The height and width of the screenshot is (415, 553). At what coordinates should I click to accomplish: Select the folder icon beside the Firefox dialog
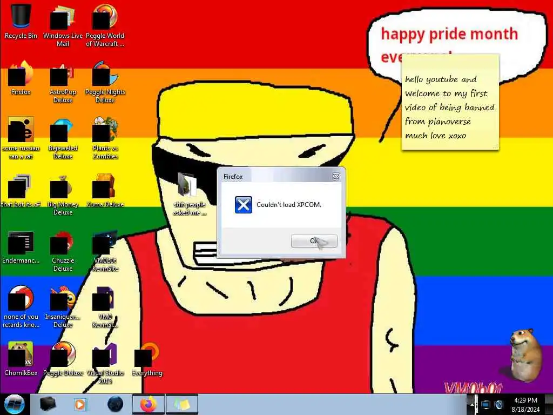click(x=188, y=193)
